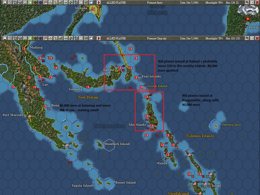Click 'Forecast: Clear sky' status text

pyautogui.click(x=157, y=38)
